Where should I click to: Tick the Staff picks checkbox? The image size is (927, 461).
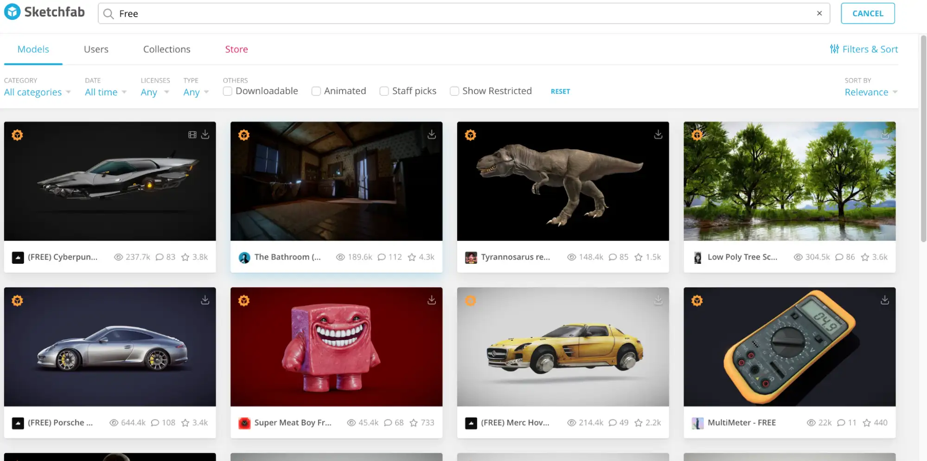[x=384, y=91]
